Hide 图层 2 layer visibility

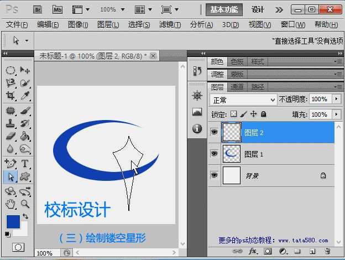pos(214,132)
